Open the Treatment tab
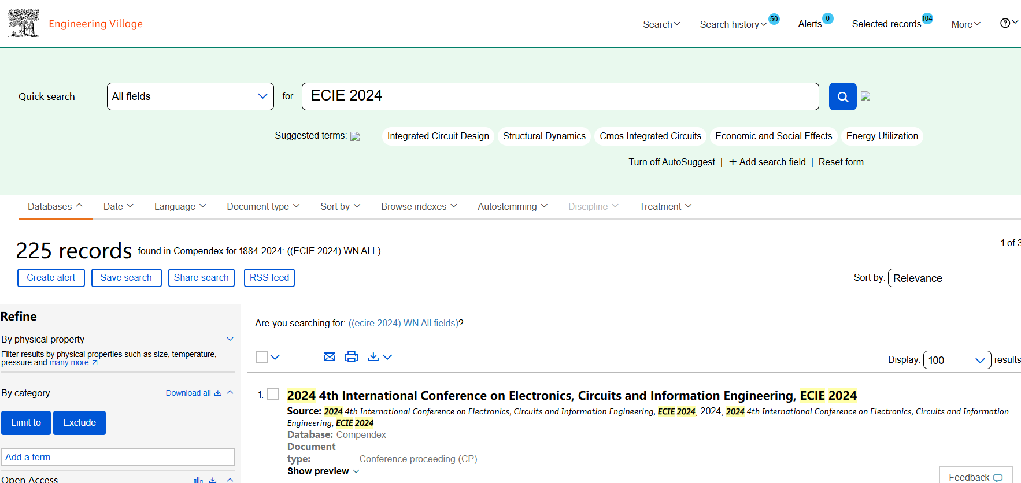Viewport: 1021px width, 483px height. pyautogui.click(x=665, y=206)
